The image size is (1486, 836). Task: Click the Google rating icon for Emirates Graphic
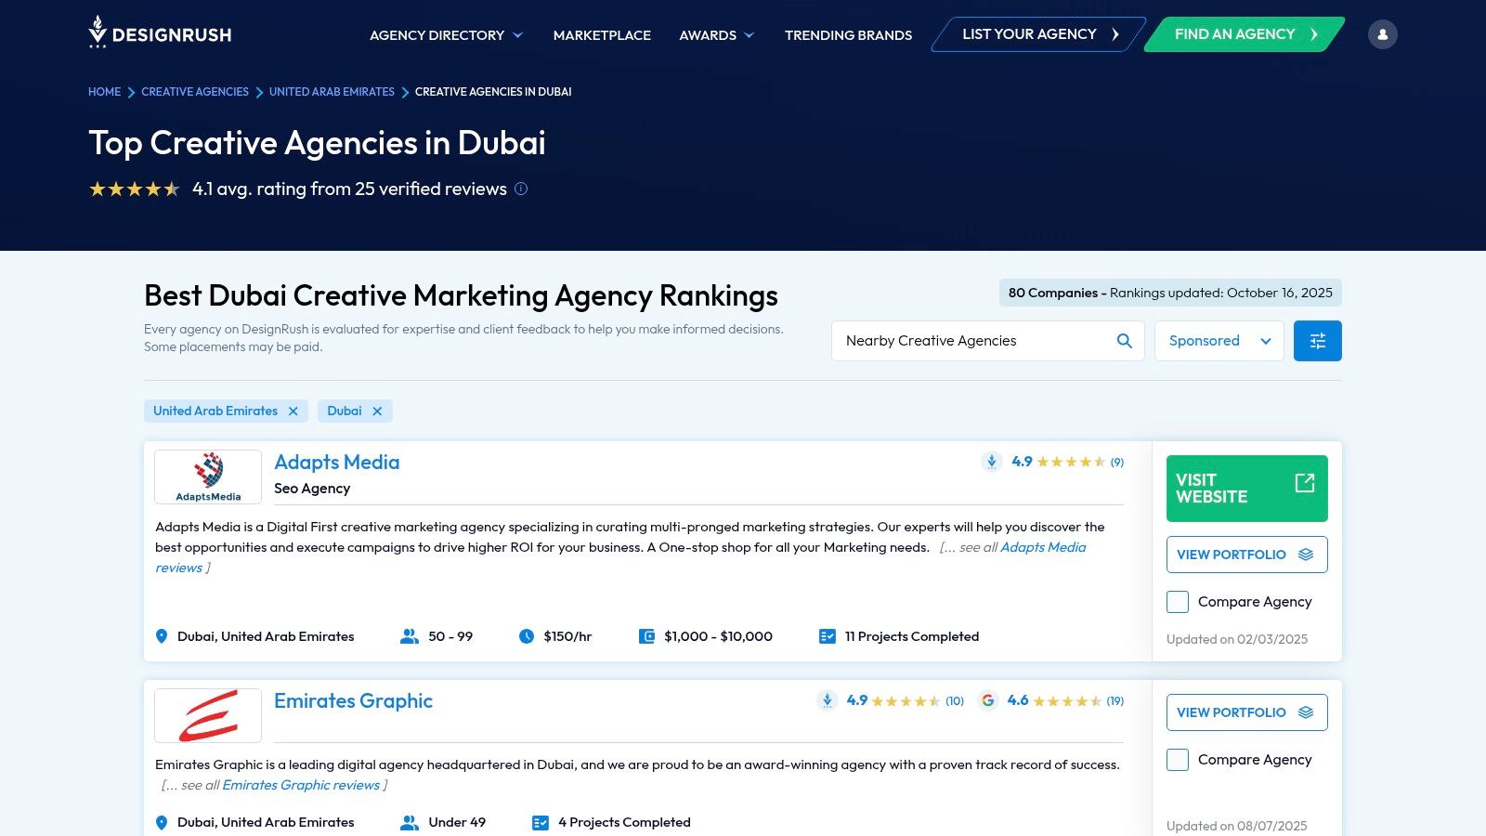pyautogui.click(x=987, y=700)
